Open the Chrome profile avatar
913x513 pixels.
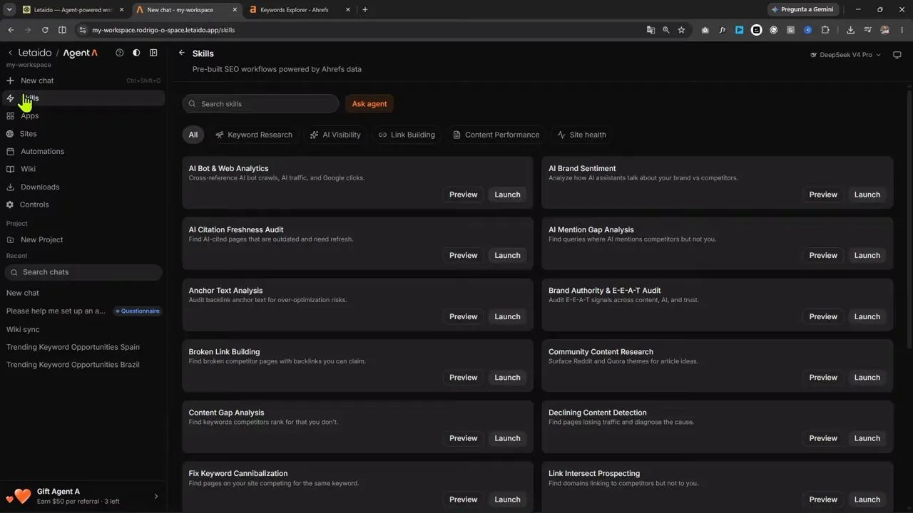click(x=884, y=30)
